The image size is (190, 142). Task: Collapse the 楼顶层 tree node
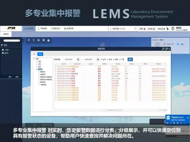(37, 69)
